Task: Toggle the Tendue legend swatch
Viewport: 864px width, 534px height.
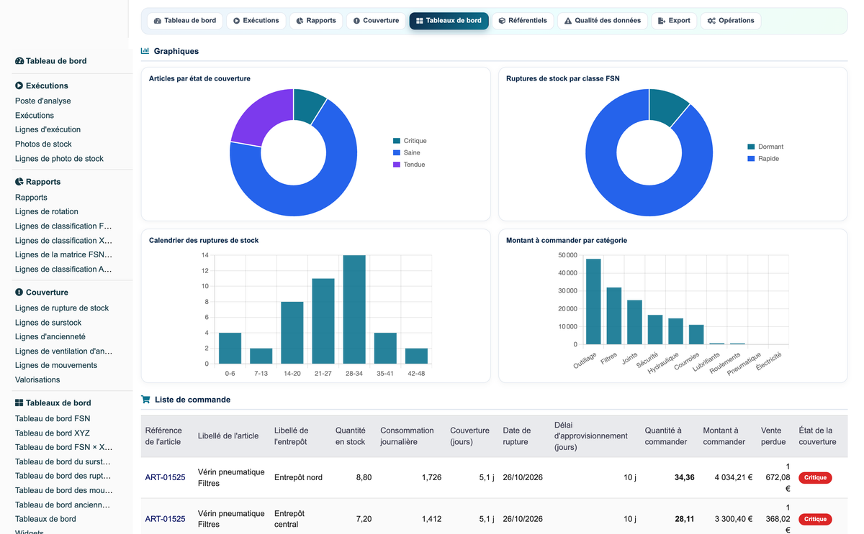Action: (397, 165)
